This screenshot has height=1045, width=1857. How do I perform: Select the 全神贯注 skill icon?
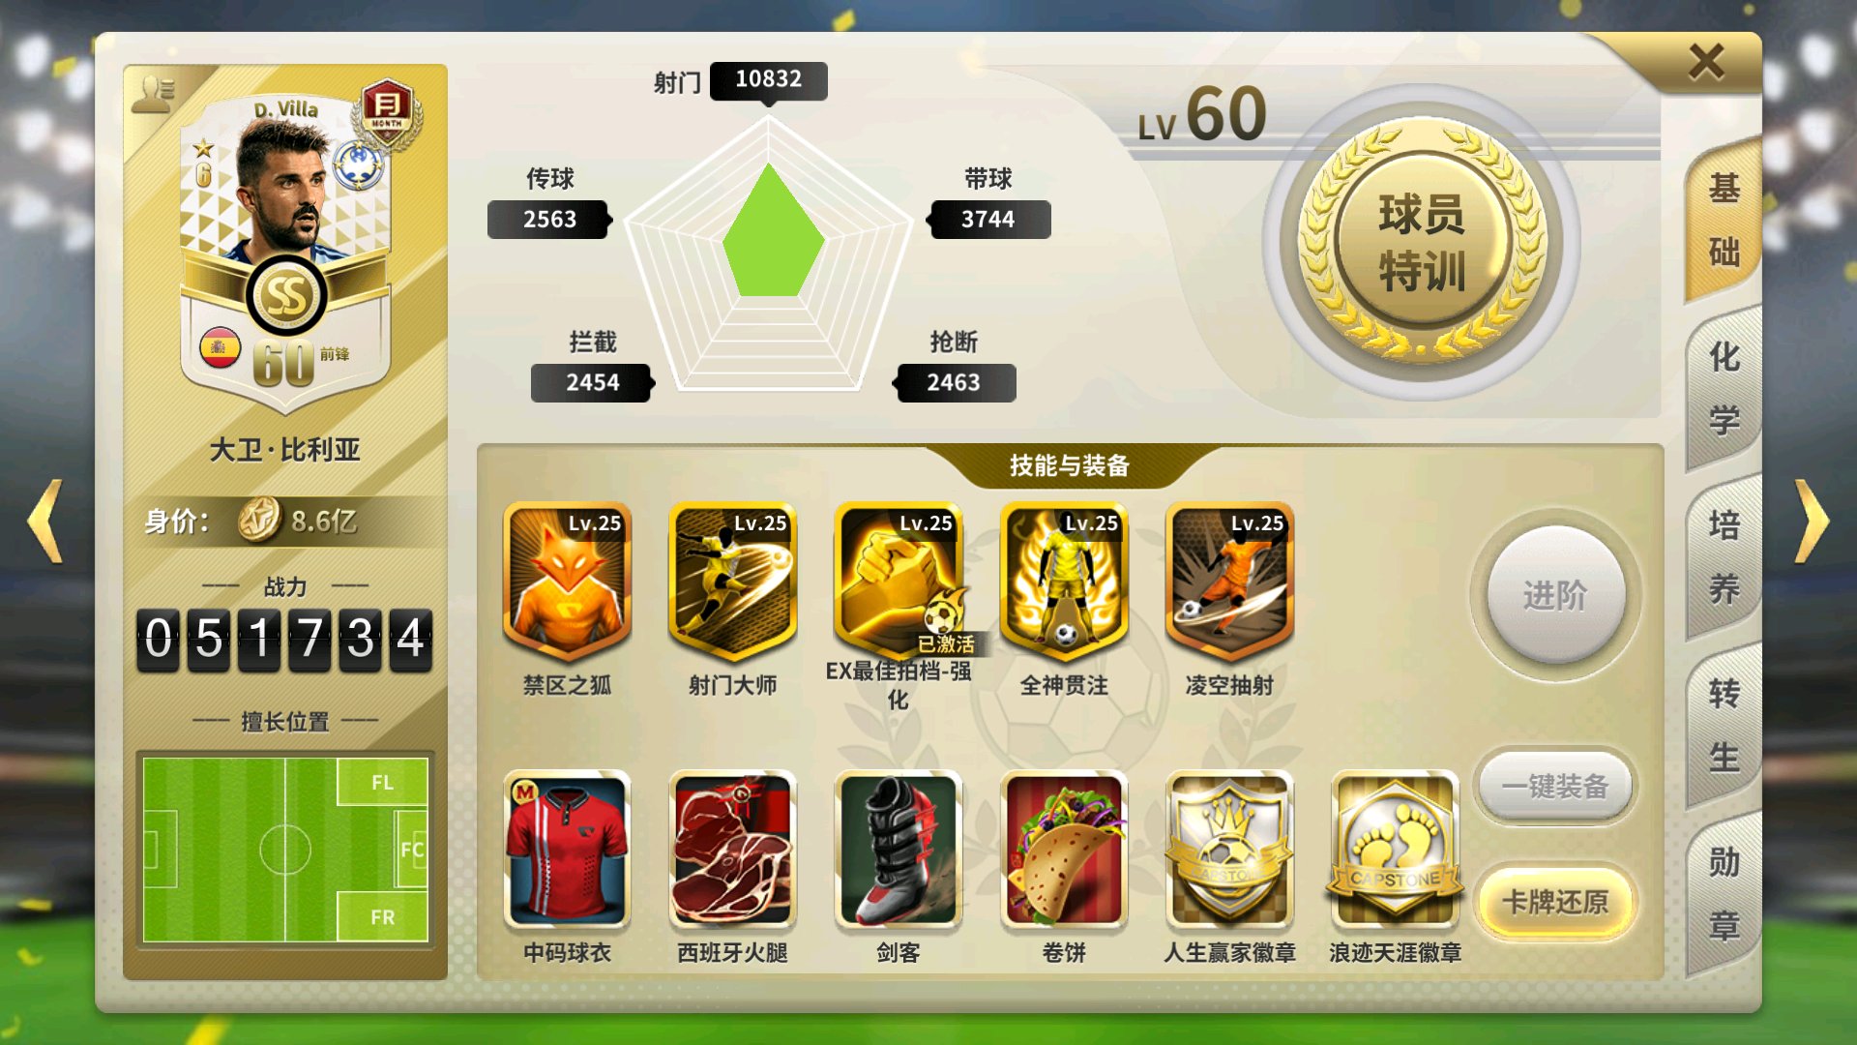click(x=1064, y=582)
